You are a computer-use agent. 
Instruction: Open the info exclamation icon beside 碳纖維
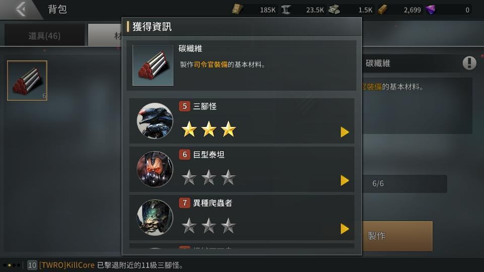(469, 63)
